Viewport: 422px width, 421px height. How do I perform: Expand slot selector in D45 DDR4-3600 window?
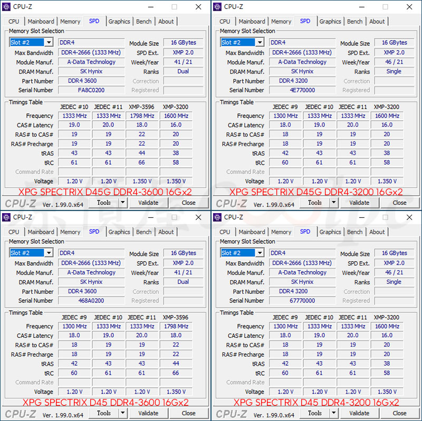tap(49, 253)
